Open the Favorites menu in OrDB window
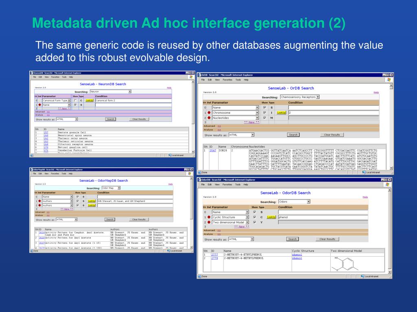The width and height of the screenshot is (417, 312). [227, 80]
